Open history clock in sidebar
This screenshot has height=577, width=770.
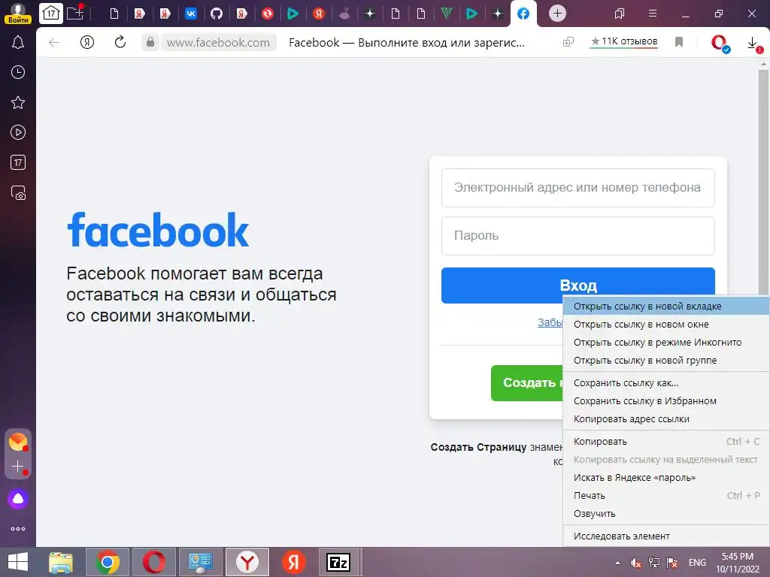[x=18, y=73]
